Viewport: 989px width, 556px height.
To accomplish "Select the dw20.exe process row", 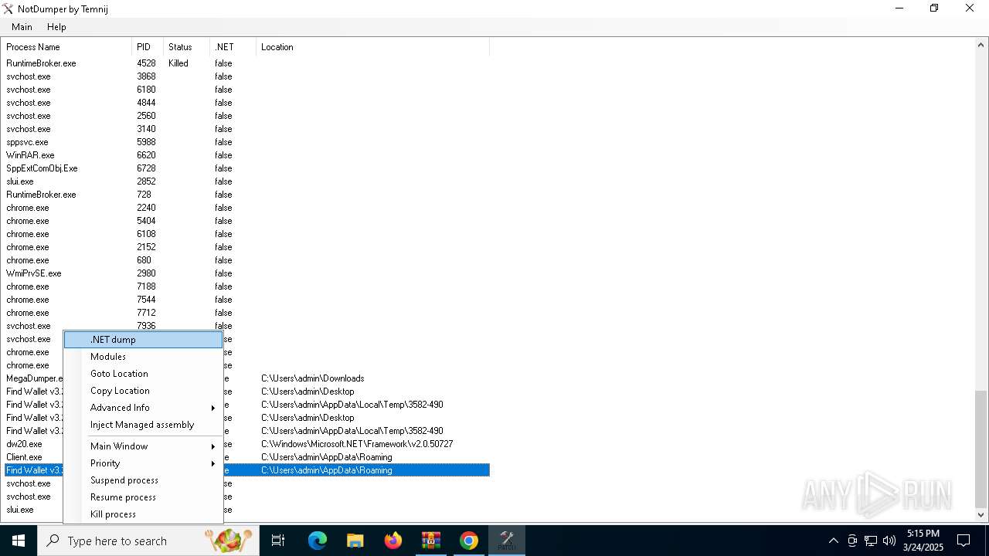I will coord(247,444).
